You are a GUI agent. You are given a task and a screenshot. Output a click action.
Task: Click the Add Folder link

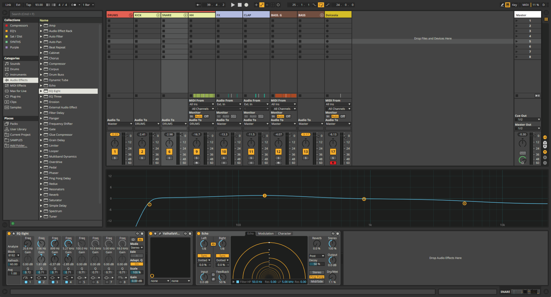coord(18,146)
